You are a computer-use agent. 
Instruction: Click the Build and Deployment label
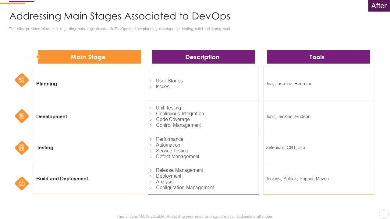coord(62,179)
